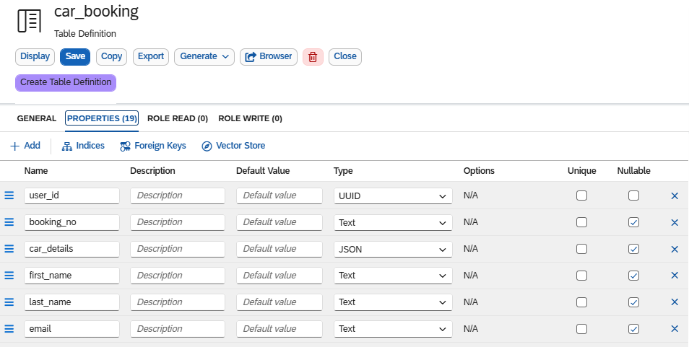Click the Default value field for first_name
689x347 pixels.
[279, 276]
